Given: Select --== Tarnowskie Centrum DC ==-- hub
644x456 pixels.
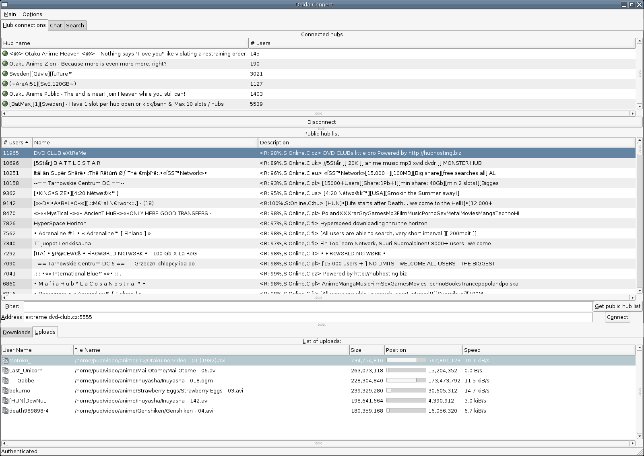Looking at the screenshot, I should click(x=318, y=183).
